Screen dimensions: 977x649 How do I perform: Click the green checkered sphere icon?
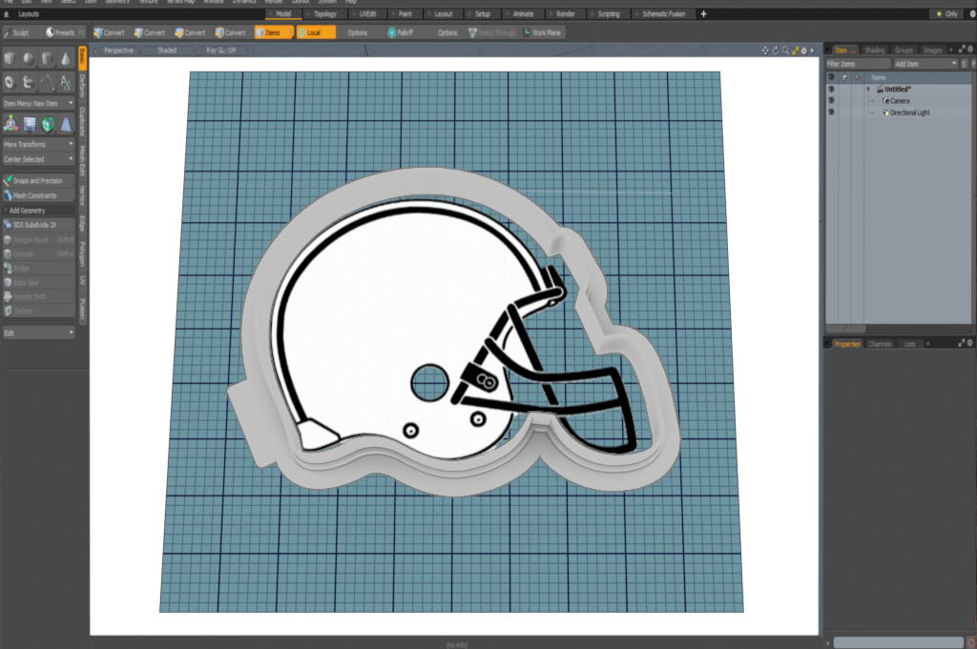point(48,125)
